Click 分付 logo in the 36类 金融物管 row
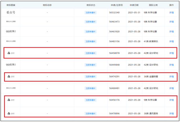The height and width of the screenshot is (122, 180). point(11,76)
